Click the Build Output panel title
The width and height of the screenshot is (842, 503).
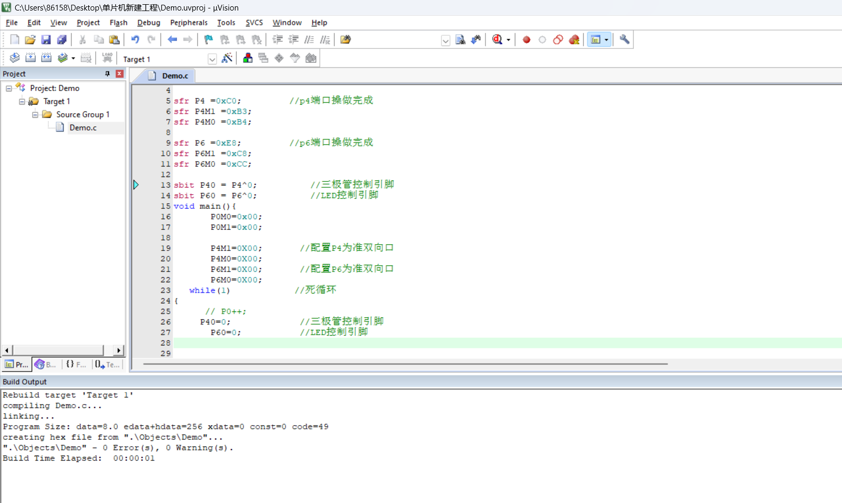25,382
